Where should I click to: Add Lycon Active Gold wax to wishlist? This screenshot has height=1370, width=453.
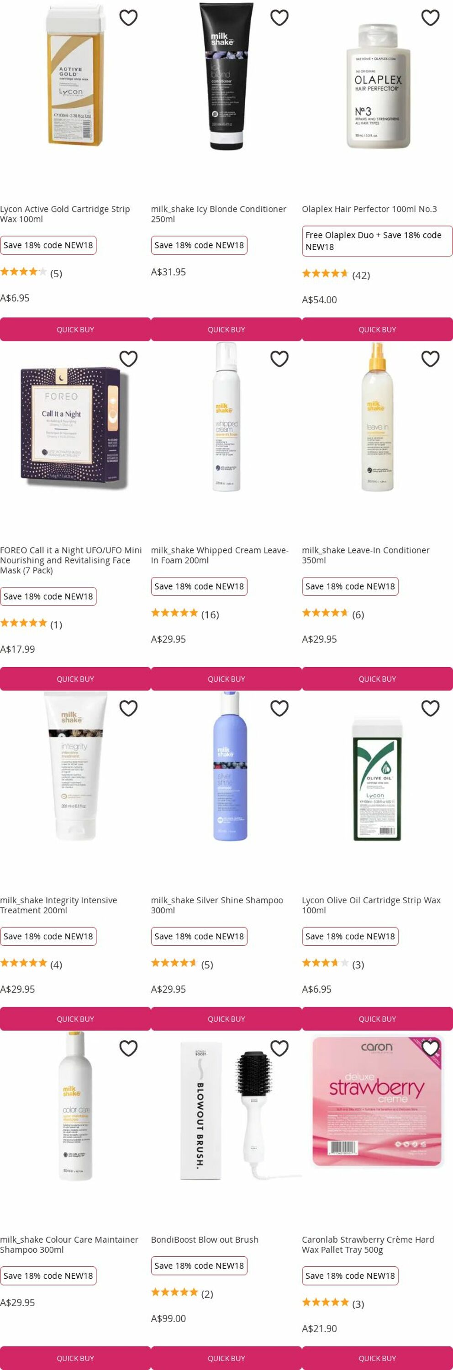pos(128,17)
